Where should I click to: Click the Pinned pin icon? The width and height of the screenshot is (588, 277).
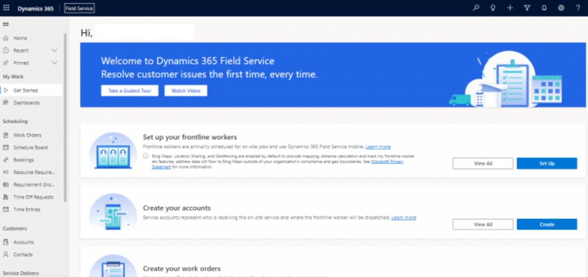click(x=6, y=63)
